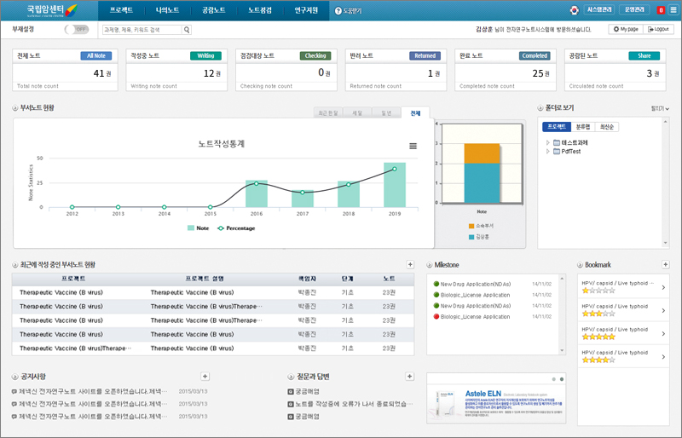This screenshot has width=682, height=438.
Task: Click the search magnifier icon
Action: [x=187, y=30]
